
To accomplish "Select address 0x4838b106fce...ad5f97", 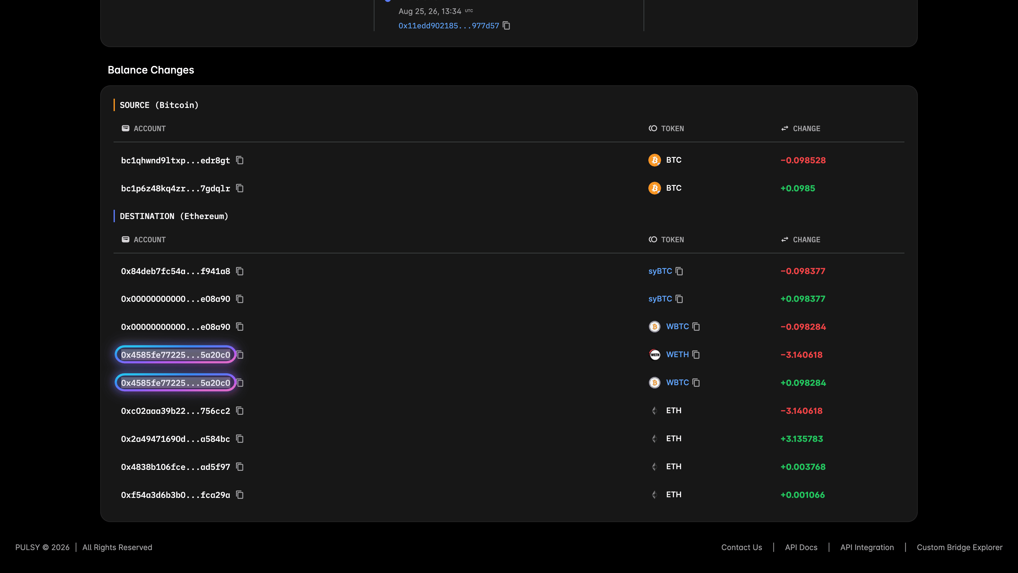I will pos(176,467).
